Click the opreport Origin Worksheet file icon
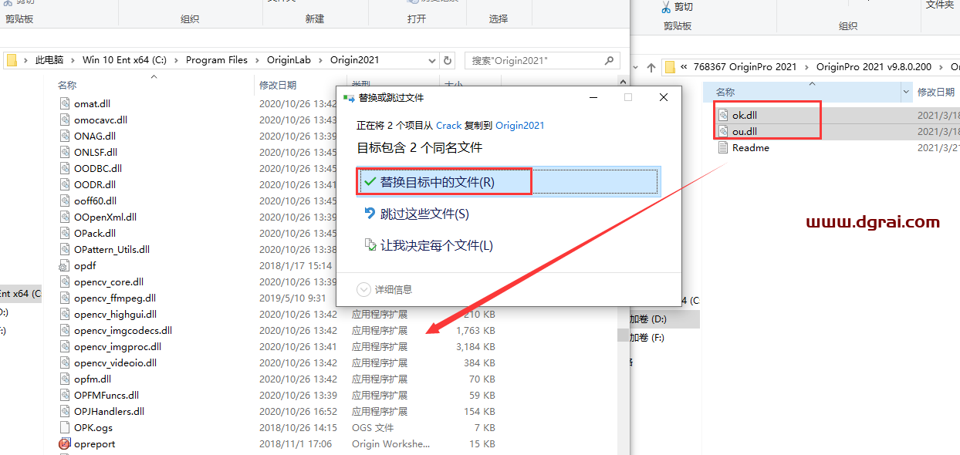Screen dimensions: 960x455 pos(66,443)
